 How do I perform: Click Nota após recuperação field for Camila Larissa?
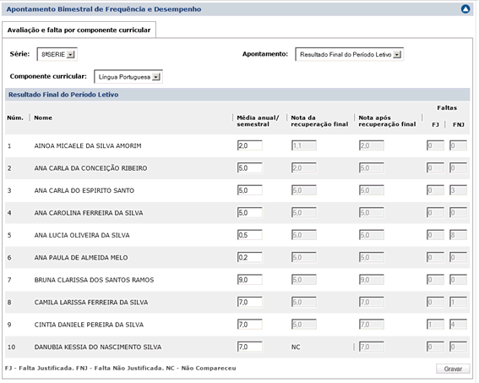click(372, 302)
